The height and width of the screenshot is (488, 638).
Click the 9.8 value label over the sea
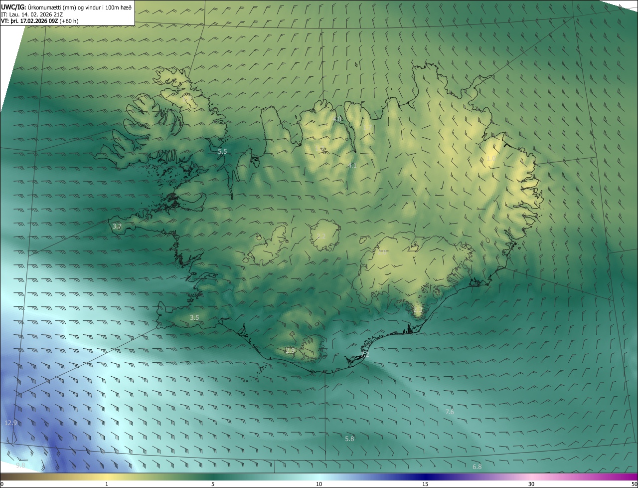pos(20,466)
